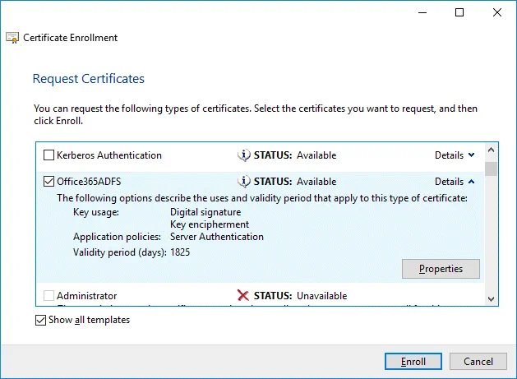Click the Certificate Enrollment title icon

[12, 38]
